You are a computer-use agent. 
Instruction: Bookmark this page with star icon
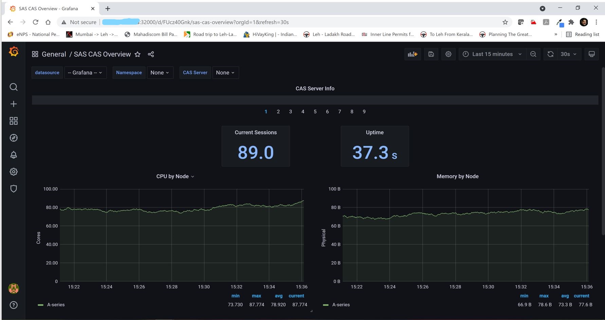coord(505,22)
